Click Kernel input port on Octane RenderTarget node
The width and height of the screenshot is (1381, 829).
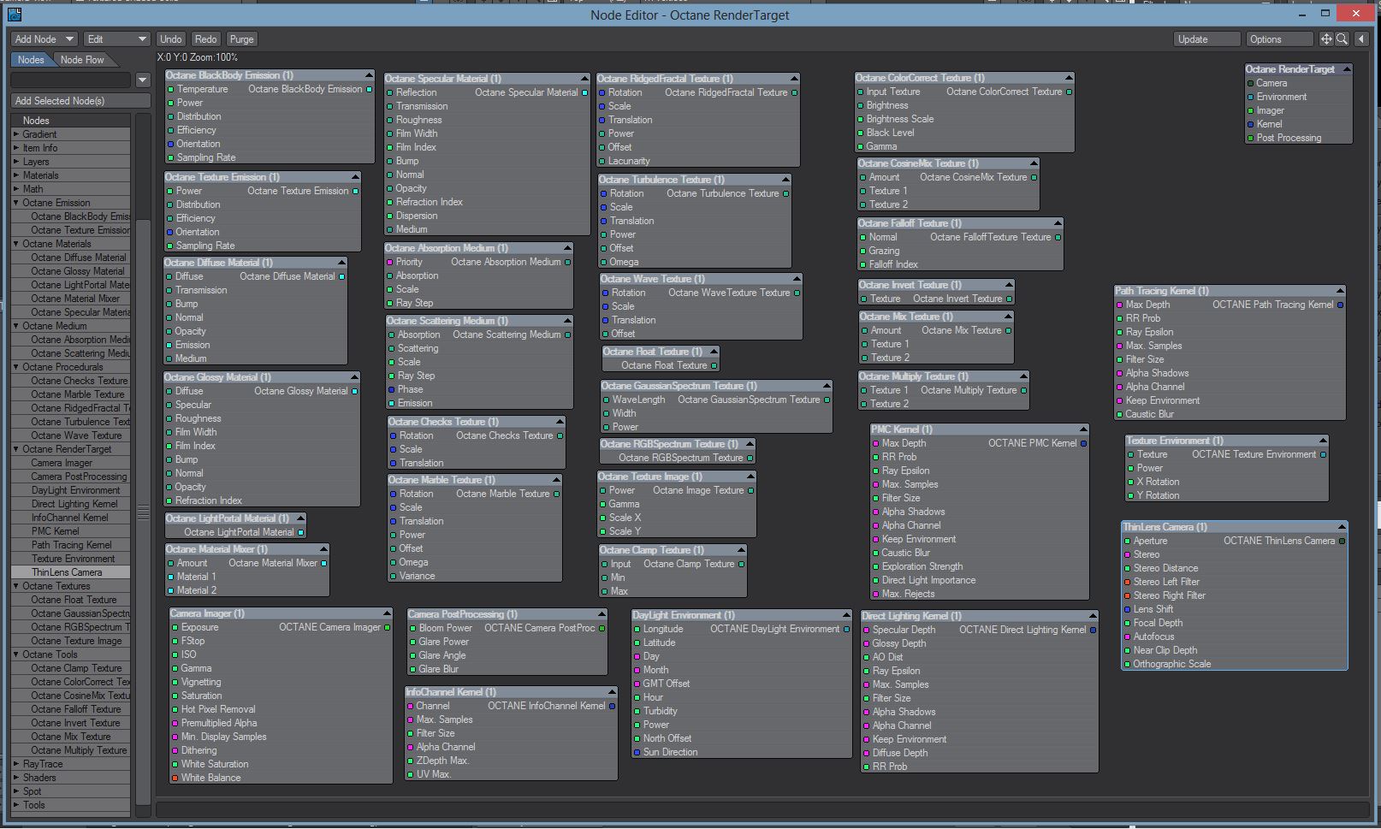pos(1250,124)
